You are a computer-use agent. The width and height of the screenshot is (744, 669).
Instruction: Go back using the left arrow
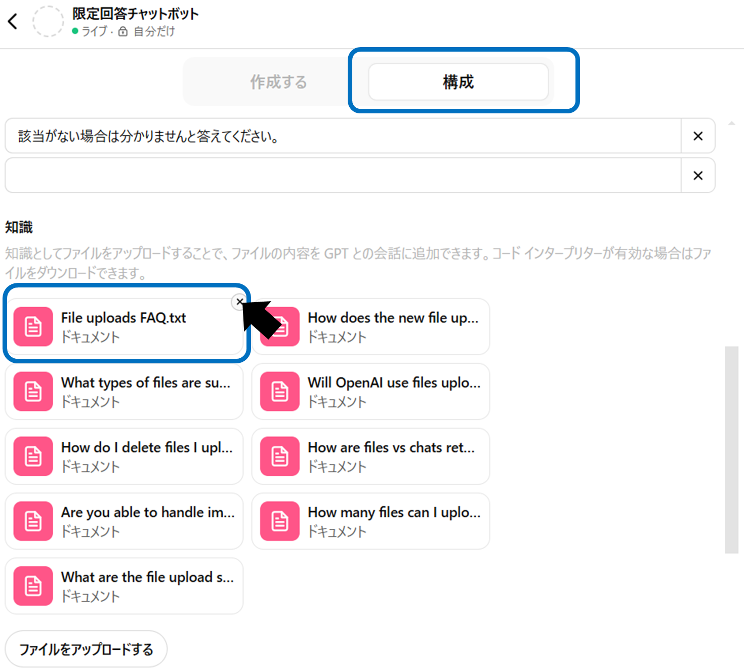coord(13,21)
